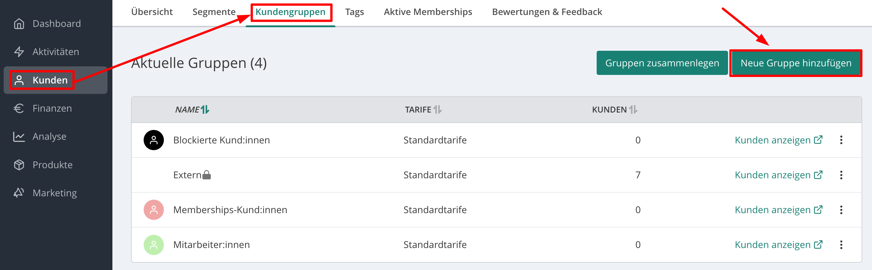The image size is (872, 270).
Task: Click the Marketing megaphone icon
Action: pyautogui.click(x=19, y=193)
